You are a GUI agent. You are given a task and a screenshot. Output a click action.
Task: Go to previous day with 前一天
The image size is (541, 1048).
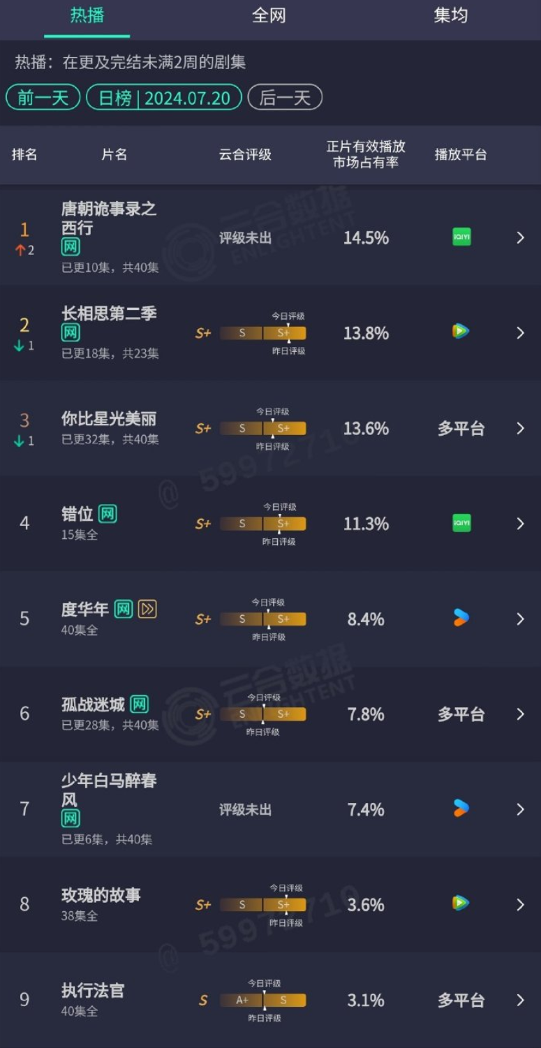[x=43, y=97]
